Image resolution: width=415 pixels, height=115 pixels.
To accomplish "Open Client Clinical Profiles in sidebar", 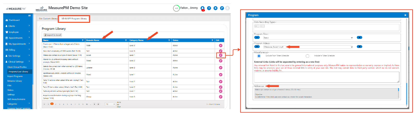I will (17, 67).
